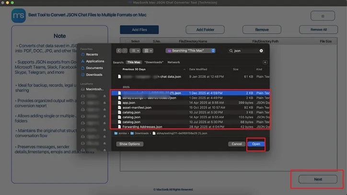Click the Macintosh disk icon
Image resolution: width=347 pixels, height=195 pixels.
tap(83, 89)
